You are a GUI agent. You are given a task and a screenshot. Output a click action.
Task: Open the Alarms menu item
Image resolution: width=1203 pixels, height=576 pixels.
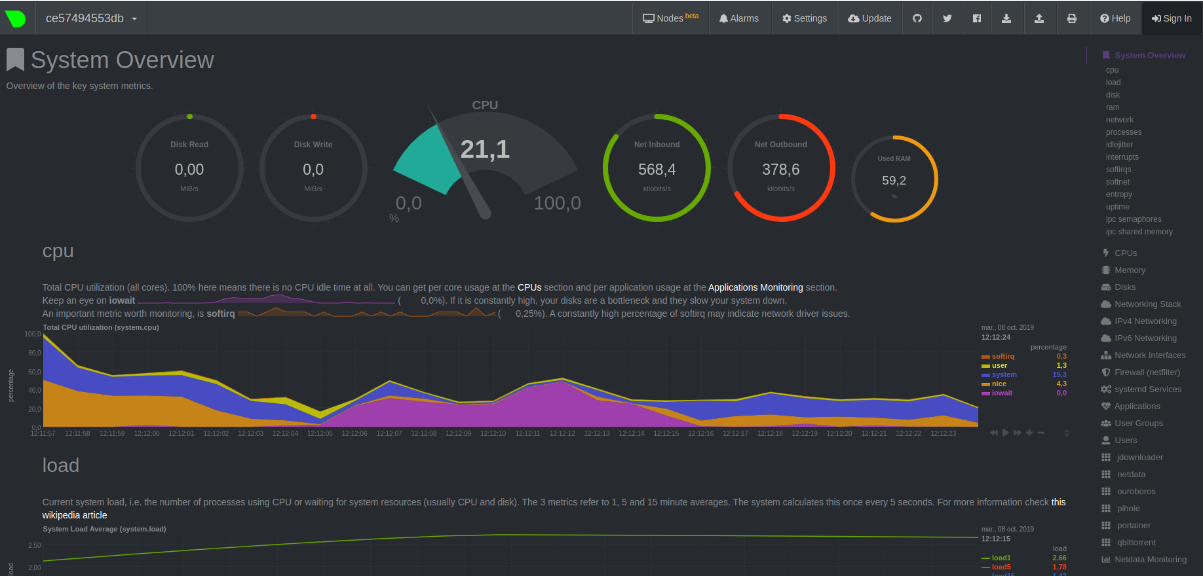[x=739, y=18]
